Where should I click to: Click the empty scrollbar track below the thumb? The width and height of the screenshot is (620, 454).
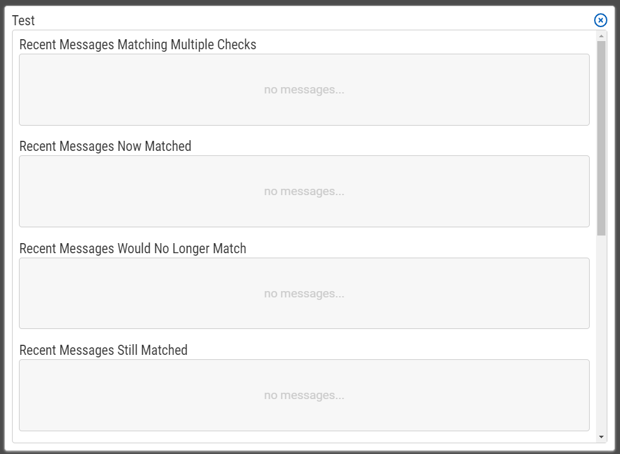click(602, 334)
